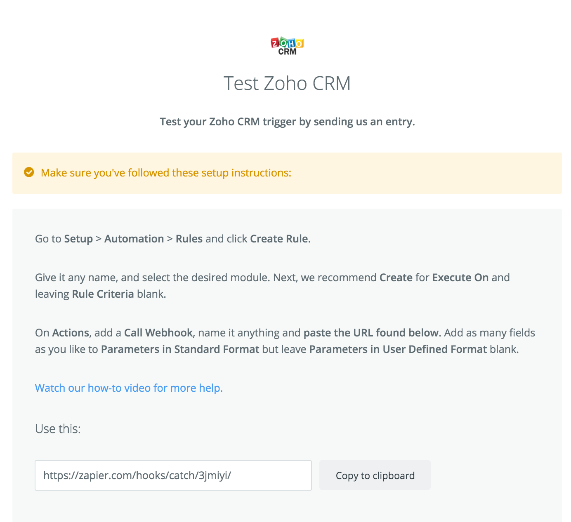Click the bold 'Create Rule' text
Image resolution: width=571 pixels, height=522 pixels.
tap(279, 239)
